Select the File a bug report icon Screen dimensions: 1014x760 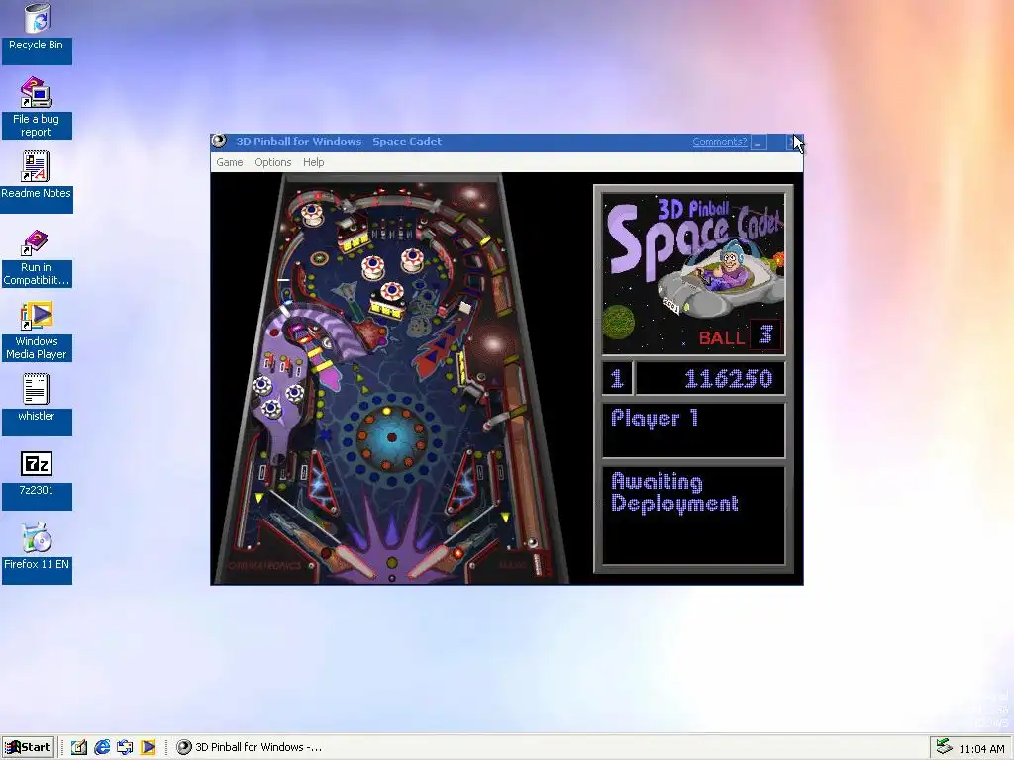click(37, 107)
